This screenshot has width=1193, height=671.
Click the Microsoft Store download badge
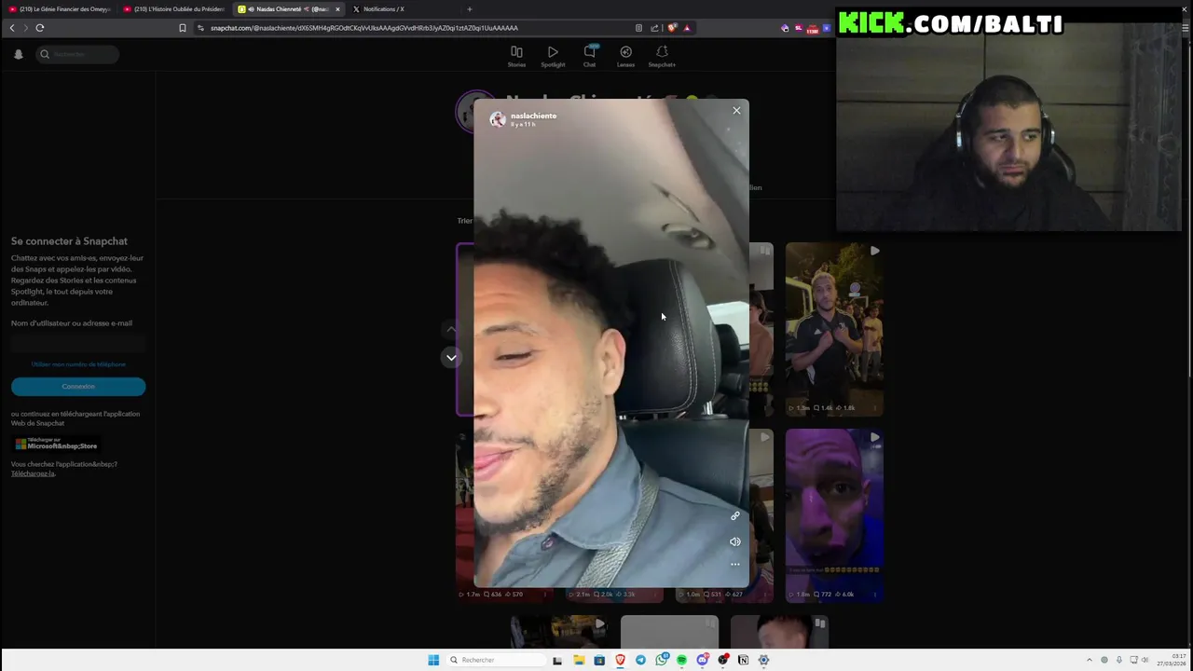point(57,444)
